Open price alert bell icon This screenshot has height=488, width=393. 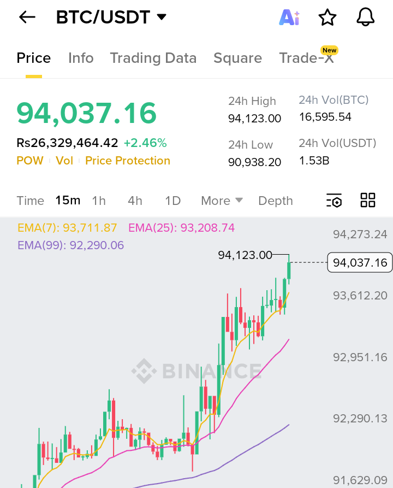[365, 17]
